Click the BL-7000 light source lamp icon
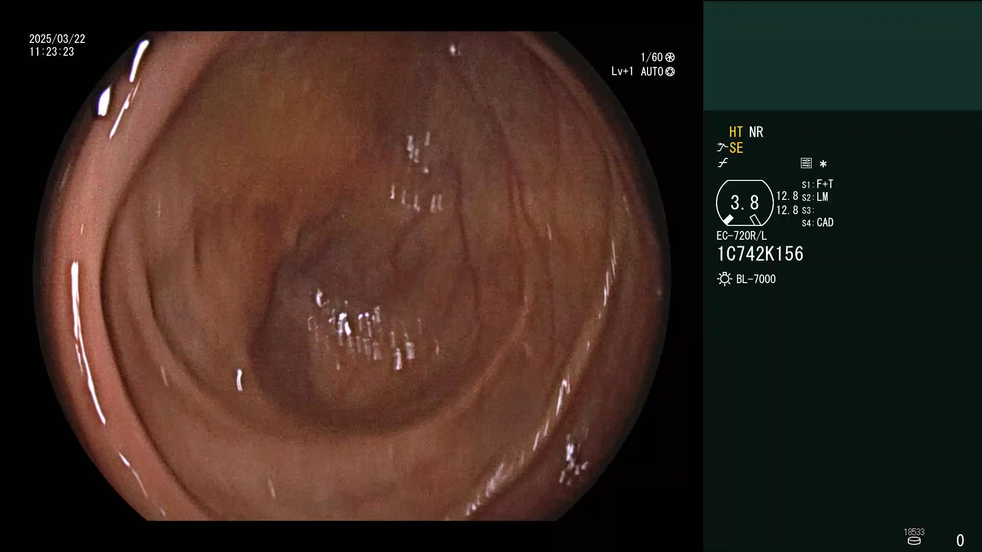This screenshot has height=552, width=982. pyautogui.click(x=724, y=279)
